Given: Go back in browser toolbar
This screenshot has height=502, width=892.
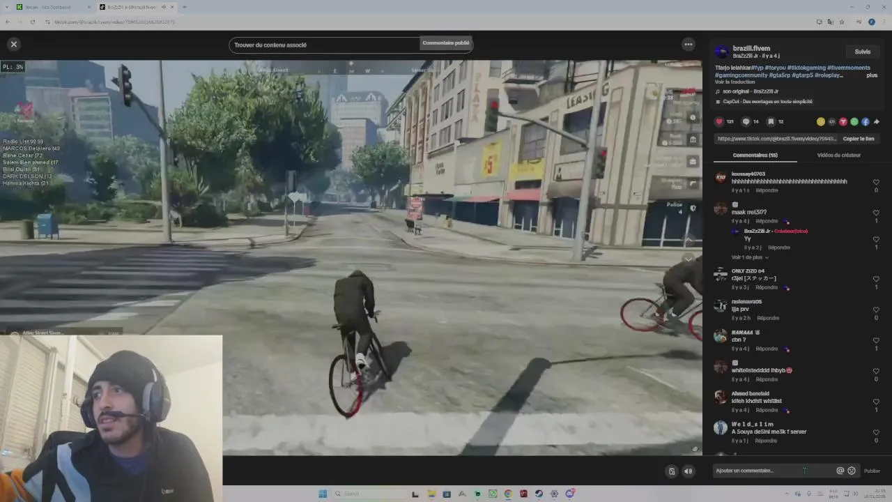Looking at the screenshot, I should click(8, 22).
